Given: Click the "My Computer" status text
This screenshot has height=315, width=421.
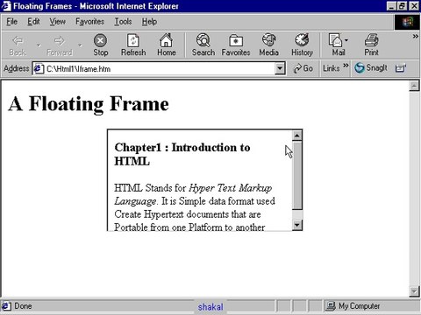Looking at the screenshot, I should 360,306.
